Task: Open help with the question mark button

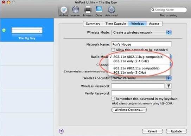Action: tap(61, 131)
